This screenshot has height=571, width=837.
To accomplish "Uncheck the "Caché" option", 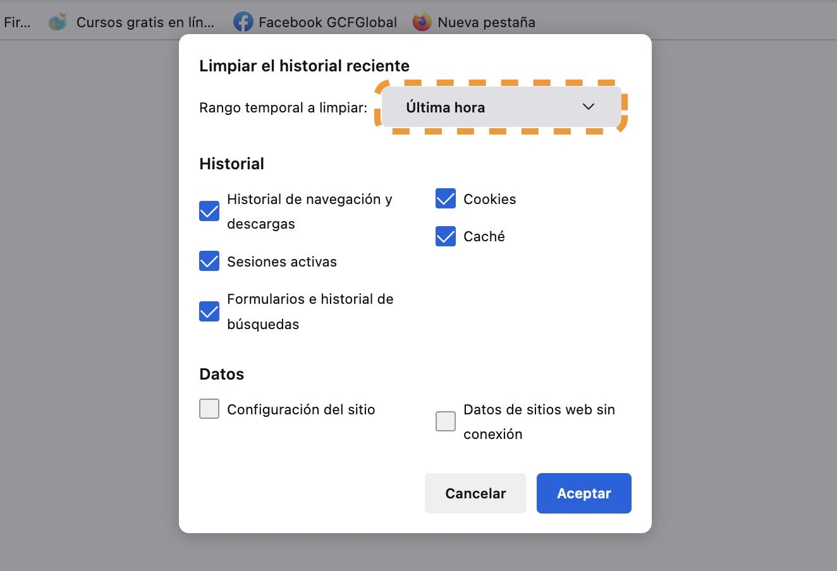I will coord(445,236).
